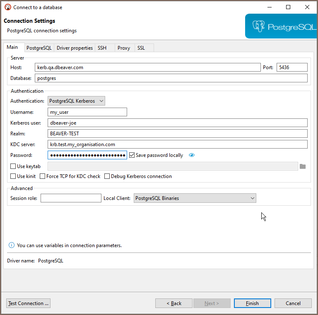Open the Authentication method dropdown
Image resolution: width=318 pixels, height=315 pixels.
(76, 101)
